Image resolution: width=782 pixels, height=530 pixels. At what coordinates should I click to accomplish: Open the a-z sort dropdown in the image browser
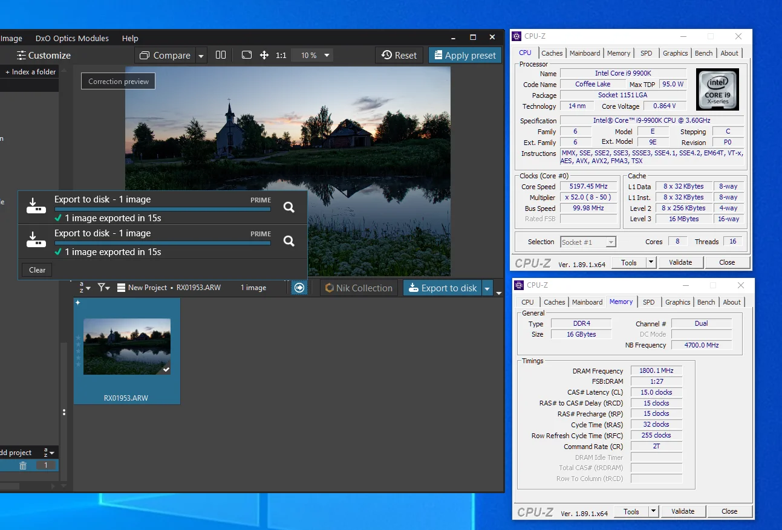85,288
